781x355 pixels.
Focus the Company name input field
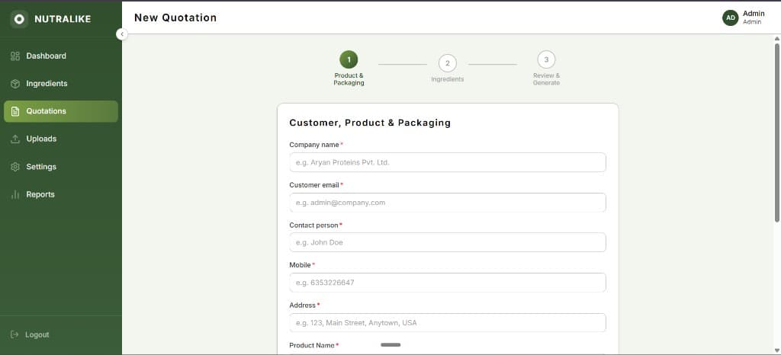(447, 162)
